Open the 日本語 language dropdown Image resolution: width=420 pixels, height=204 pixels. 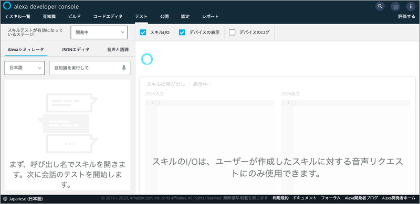click(x=25, y=68)
